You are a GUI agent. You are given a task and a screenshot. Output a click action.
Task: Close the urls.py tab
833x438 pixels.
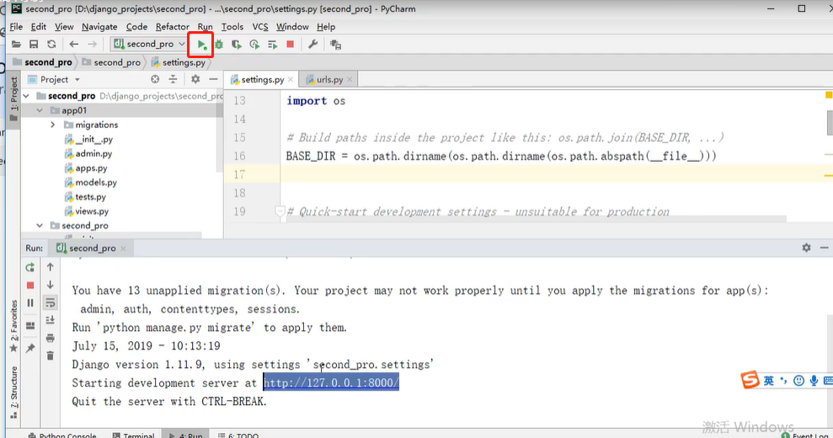350,80
